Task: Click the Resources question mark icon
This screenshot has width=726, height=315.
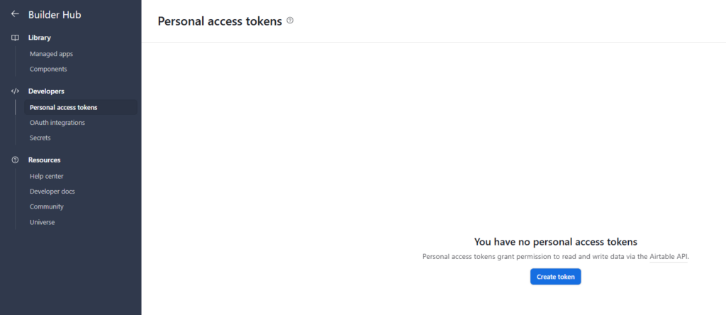Action: [15, 160]
